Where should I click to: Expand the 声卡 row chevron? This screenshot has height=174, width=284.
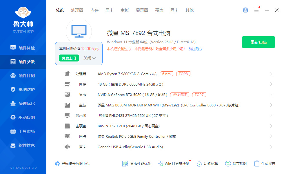pyautogui.click(x=271, y=147)
